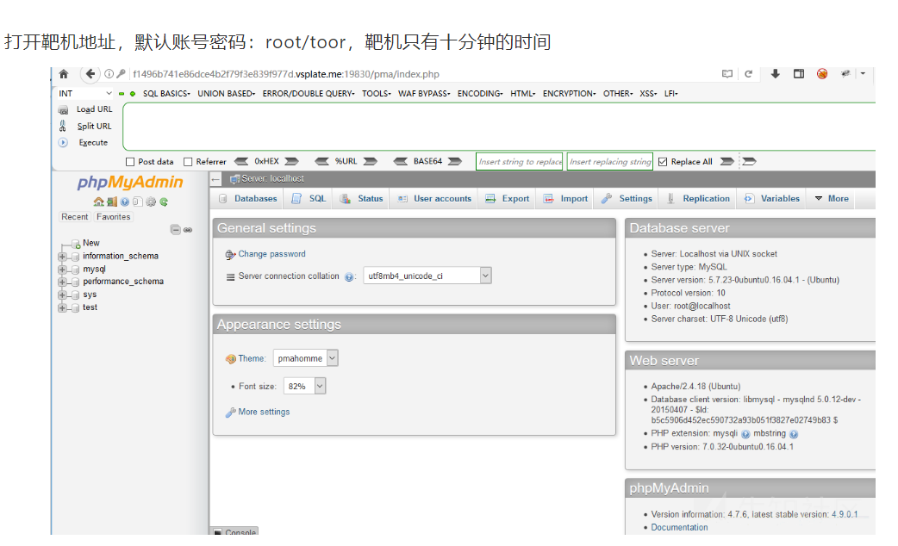
Task: Open the INT type dropdown
Action: tap(84, 93)
